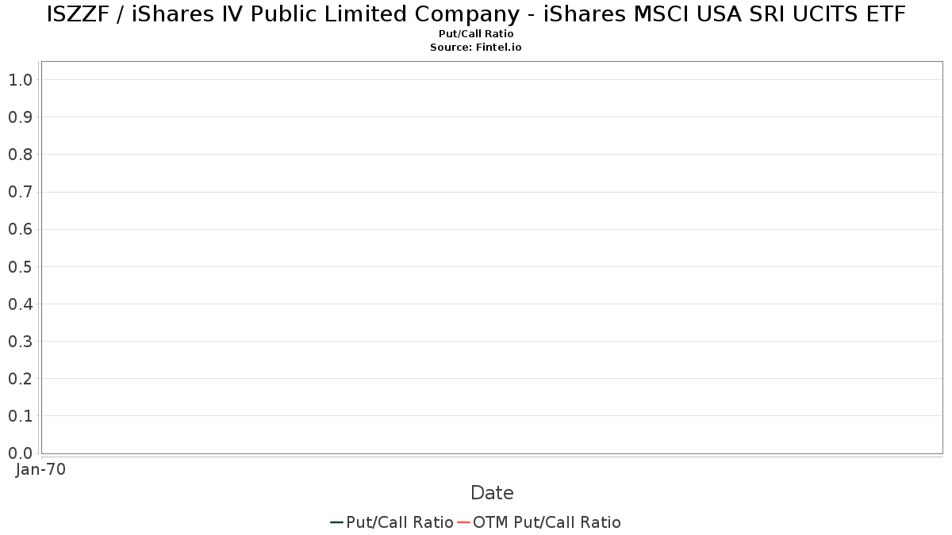Click the 0.0 y-axis tick label
Viewport: 952px width, 535px height.
coord(20,453)
